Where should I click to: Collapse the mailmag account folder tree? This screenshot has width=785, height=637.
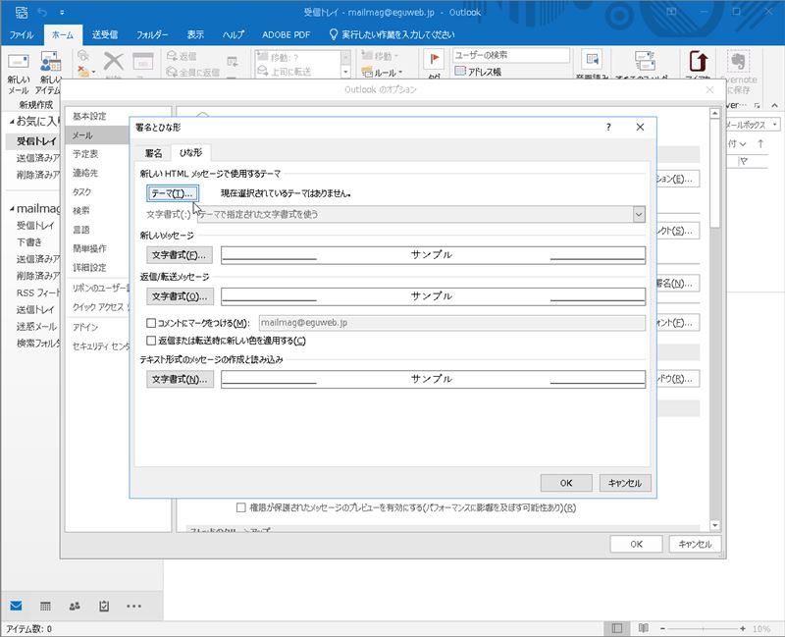pos(12,209)
